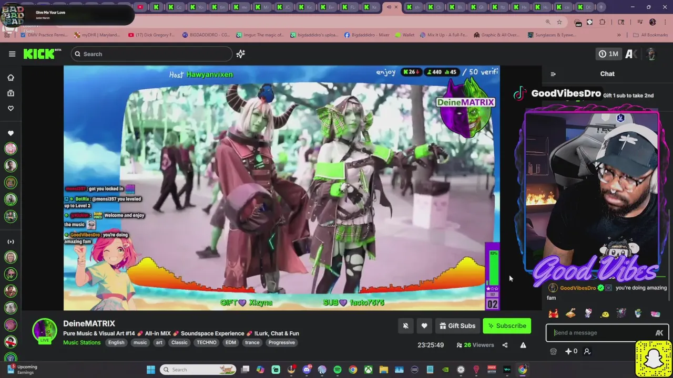Click the active tab audio icon
The height and width of the screenshot is (378, 673).
[x=389, y=7]
